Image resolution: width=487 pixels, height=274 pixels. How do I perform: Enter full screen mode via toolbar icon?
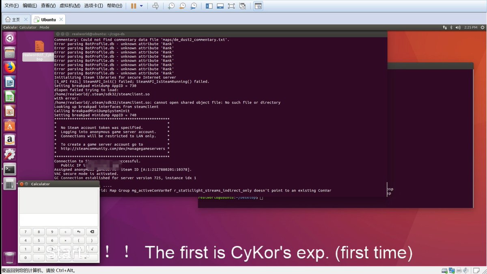pyautogui.click(x=231, y=6)
